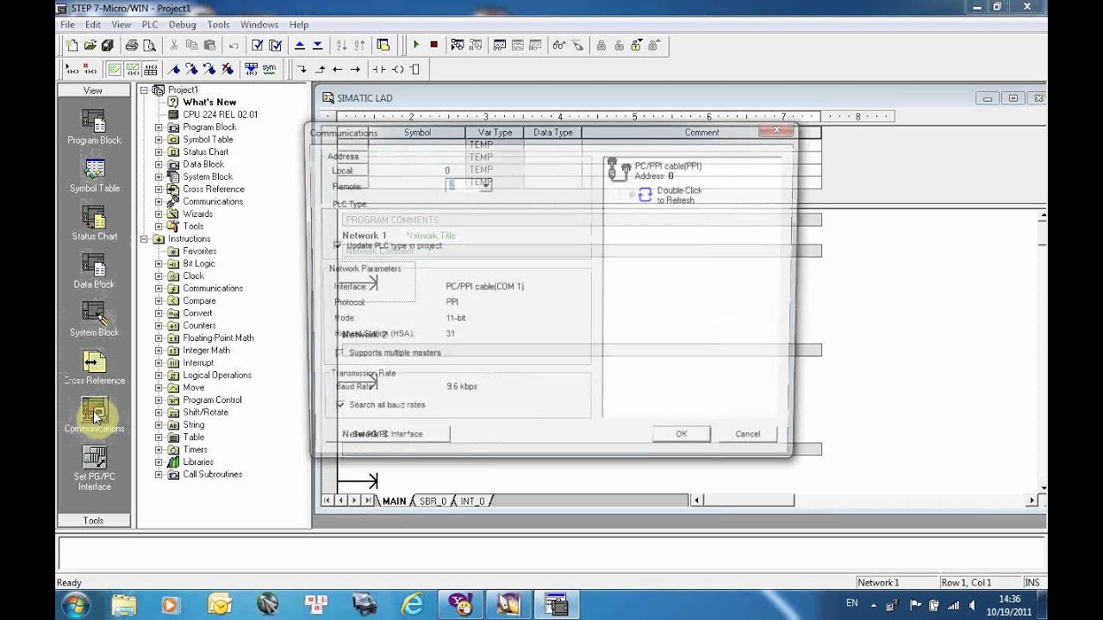Screen dimensions: 1103x620
Task: Click the Print toolbar icon
Action: (132, 45)
